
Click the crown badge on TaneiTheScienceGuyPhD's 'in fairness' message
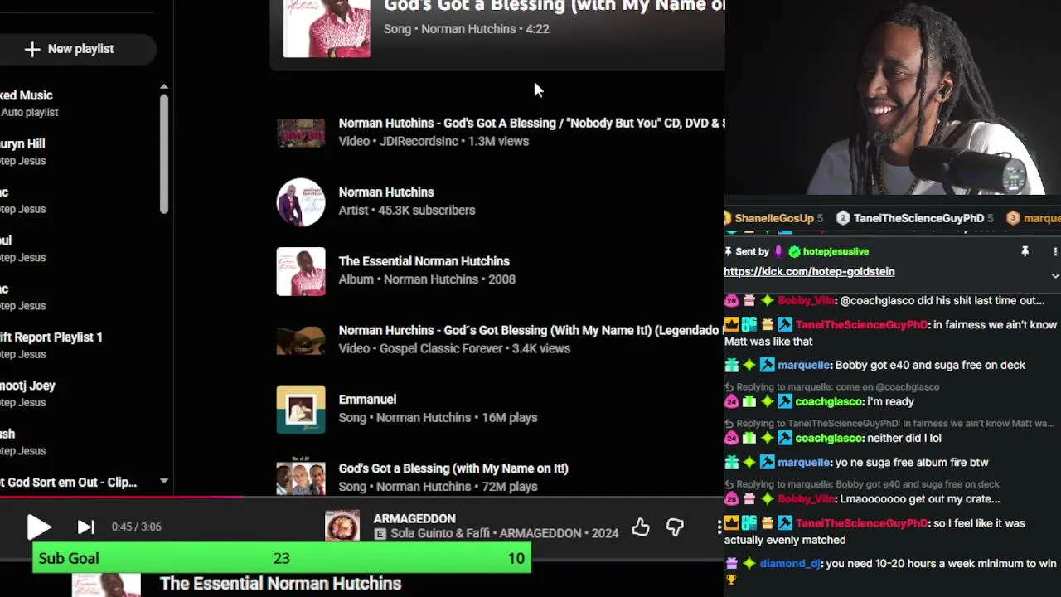[x=731, y=325]
